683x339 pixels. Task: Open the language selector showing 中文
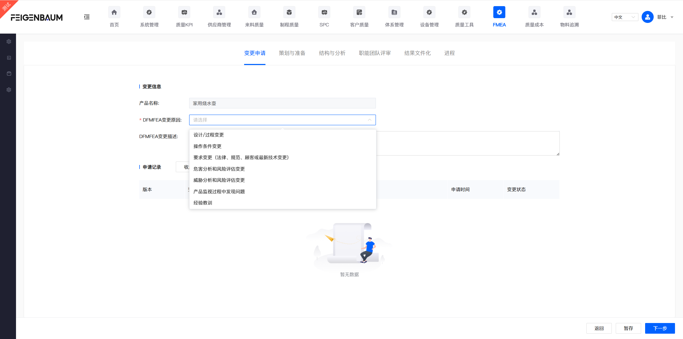point(625,17)
